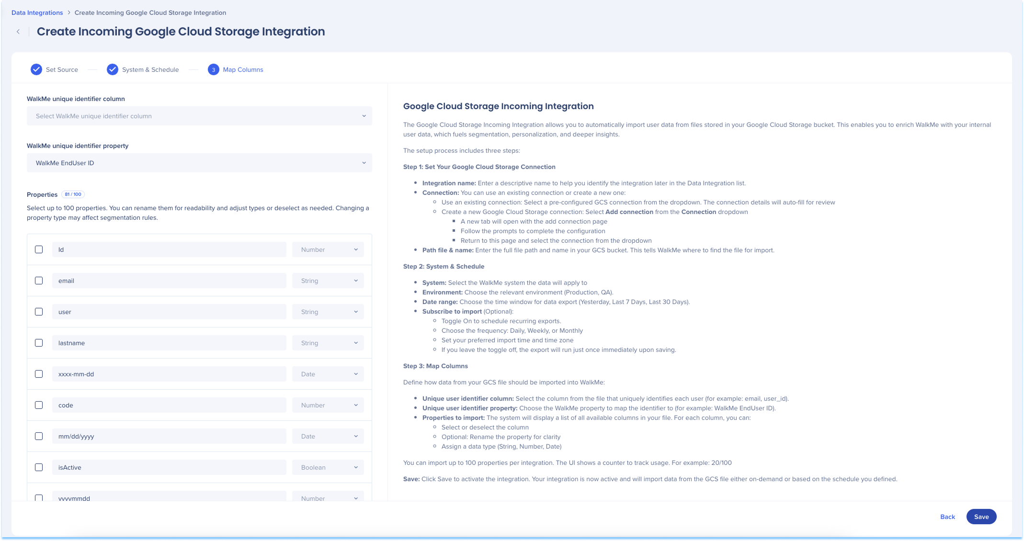Screen dimensions: 1024x541
Task: Click the WalkMe unique identifier property label
Action: [78, 146]
